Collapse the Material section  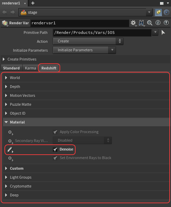(x=86, y=122)
